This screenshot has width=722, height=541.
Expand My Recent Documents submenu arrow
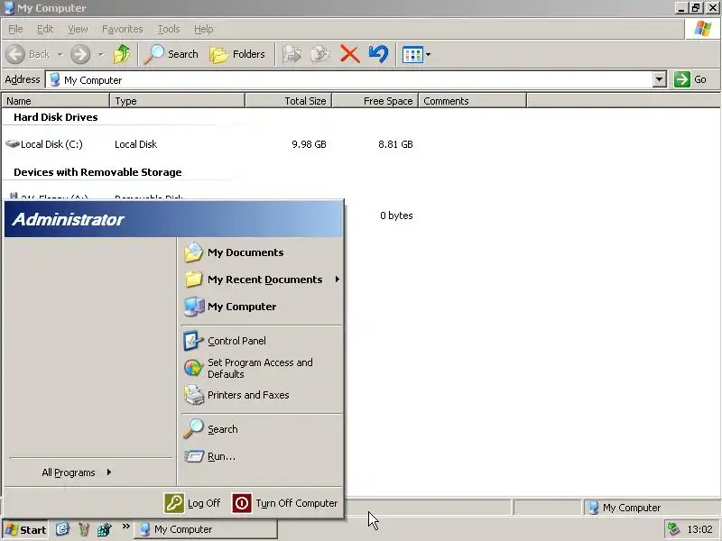coord(337,280)
